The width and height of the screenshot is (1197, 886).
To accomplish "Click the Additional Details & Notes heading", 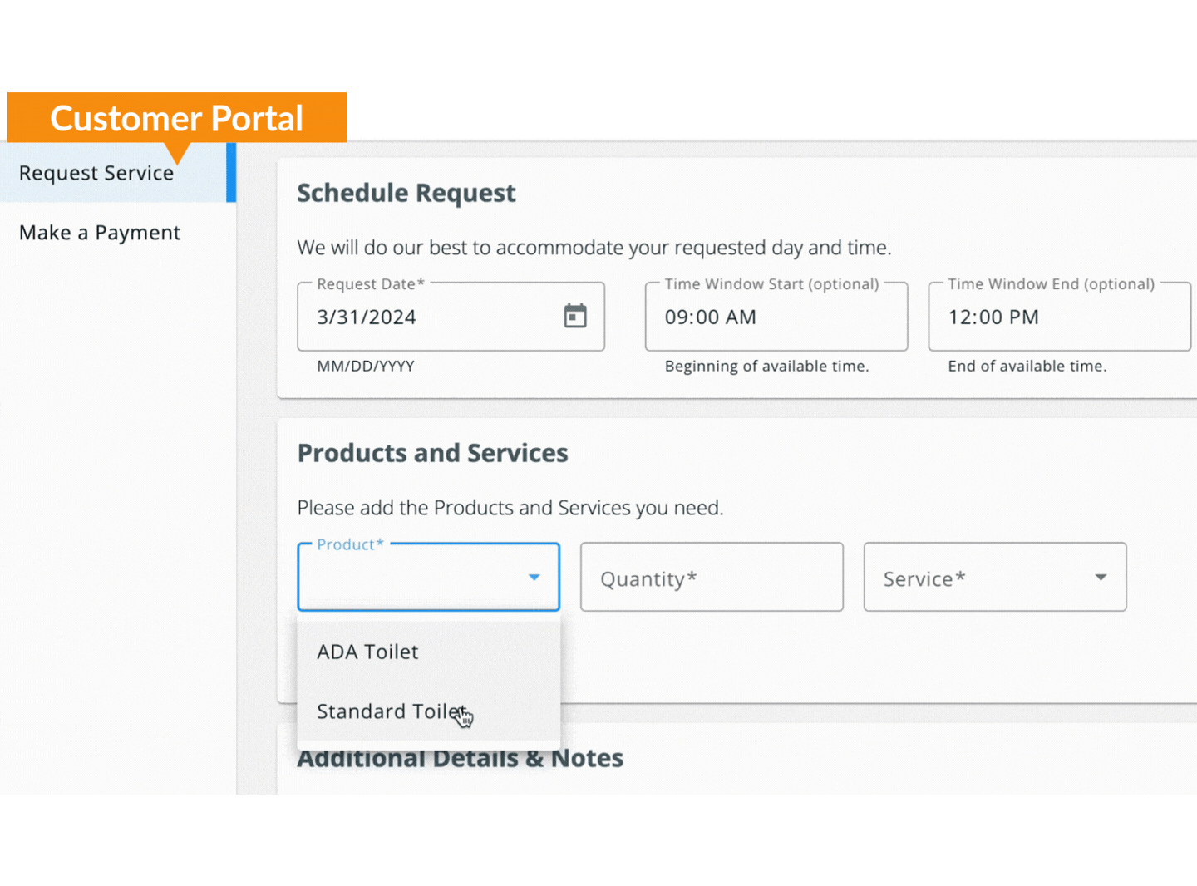I will pyautogui.click(x=460, y=760).
